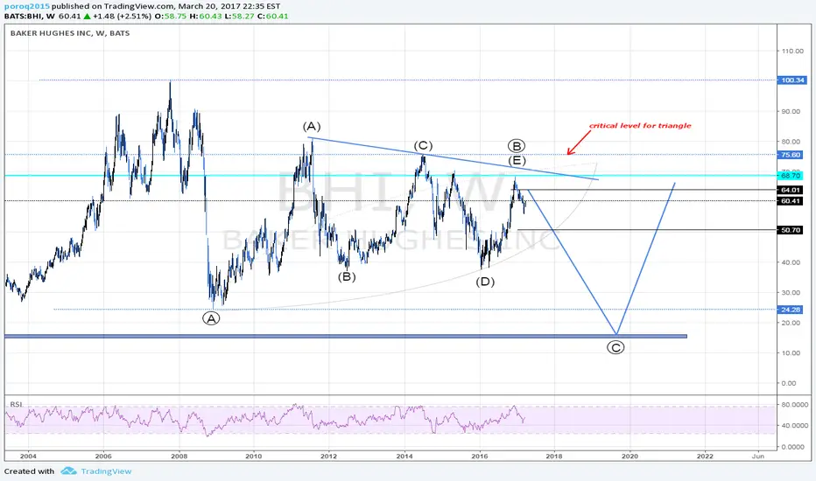Click the (A) wave label

tap(312, 126)
